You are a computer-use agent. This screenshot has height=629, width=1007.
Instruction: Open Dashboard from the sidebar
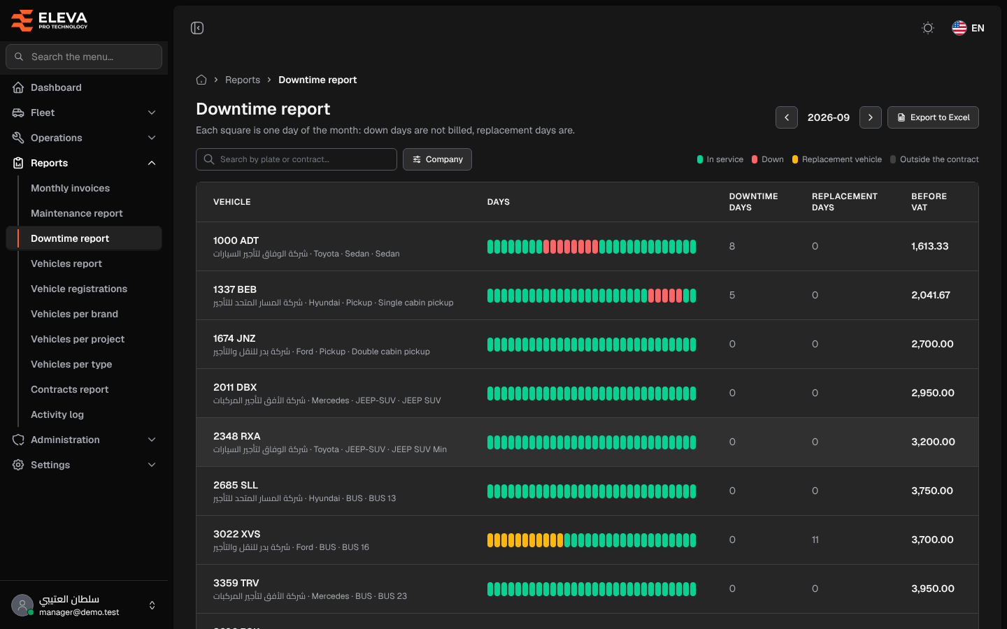84,87
